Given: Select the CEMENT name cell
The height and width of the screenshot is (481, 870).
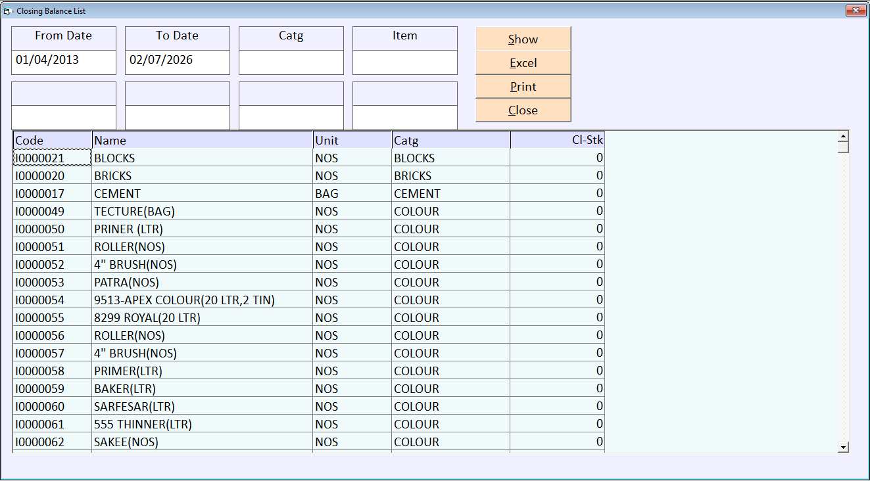Looking at the screenshot, I should 203,193.
